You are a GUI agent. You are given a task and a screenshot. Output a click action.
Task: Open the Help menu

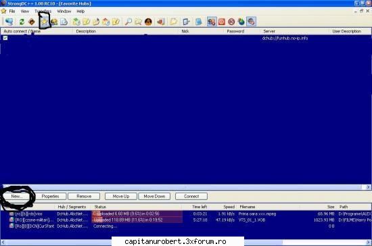(80, 11)
